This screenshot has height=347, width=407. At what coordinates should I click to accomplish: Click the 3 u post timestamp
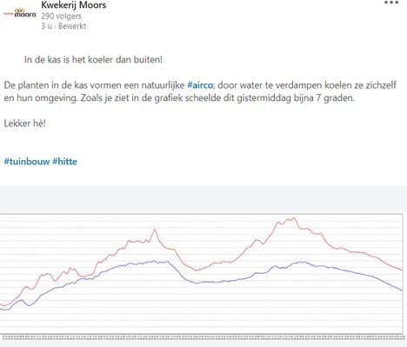point(46,26)
